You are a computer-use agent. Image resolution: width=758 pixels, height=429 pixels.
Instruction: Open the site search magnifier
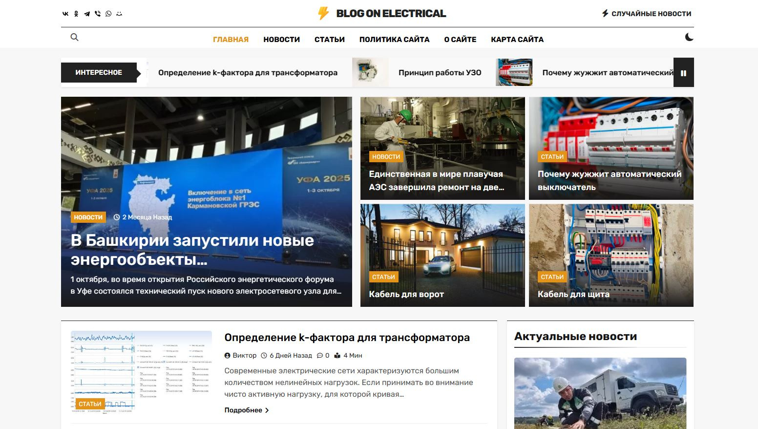tap(74, 37)
